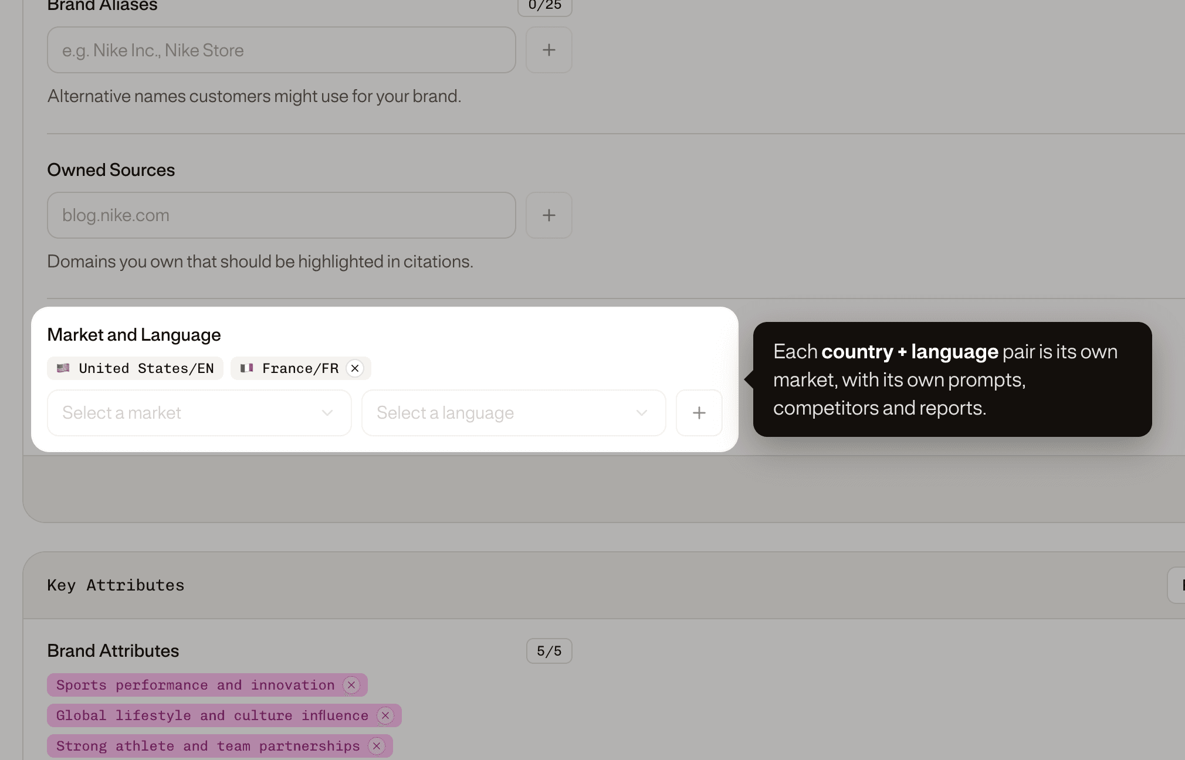Click the Alternative names helper text
This screenshot has height=760, width=1185.
[254, 96]
